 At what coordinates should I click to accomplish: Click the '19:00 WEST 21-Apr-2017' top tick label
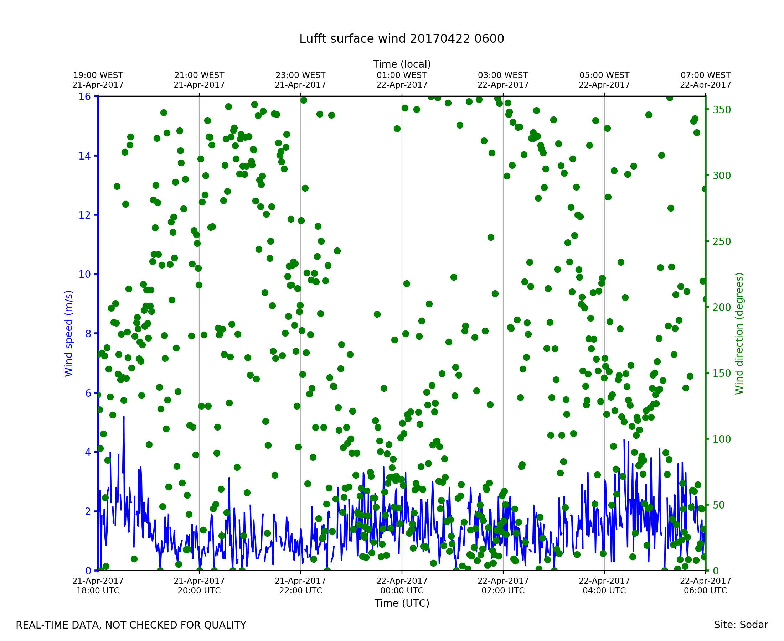(98, 80)
